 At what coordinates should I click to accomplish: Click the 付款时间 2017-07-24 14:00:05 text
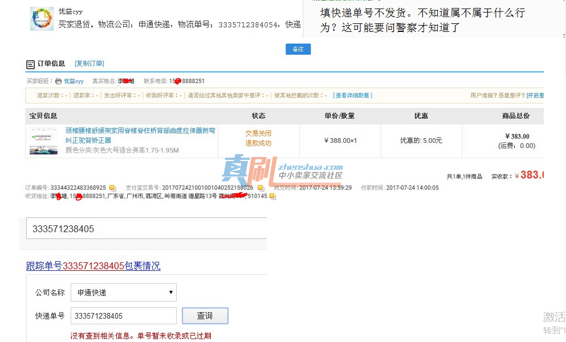tap(400, 188)
